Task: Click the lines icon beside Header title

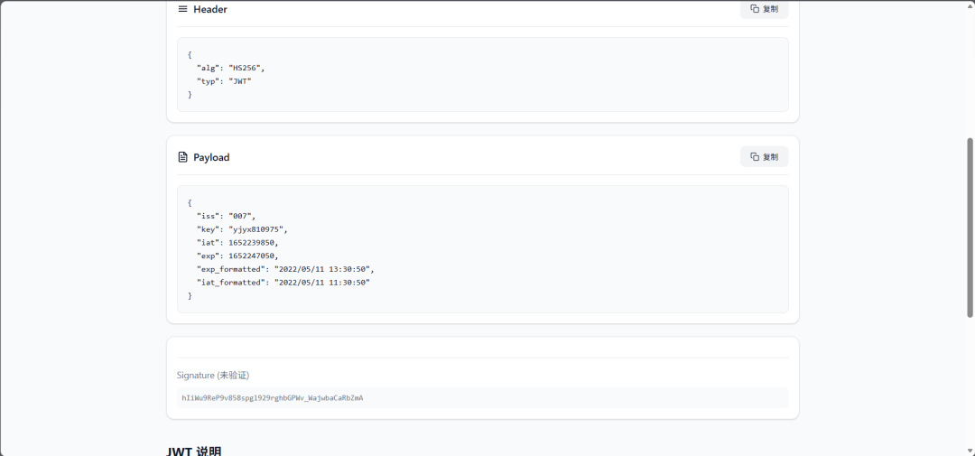Action: (182, 9)
